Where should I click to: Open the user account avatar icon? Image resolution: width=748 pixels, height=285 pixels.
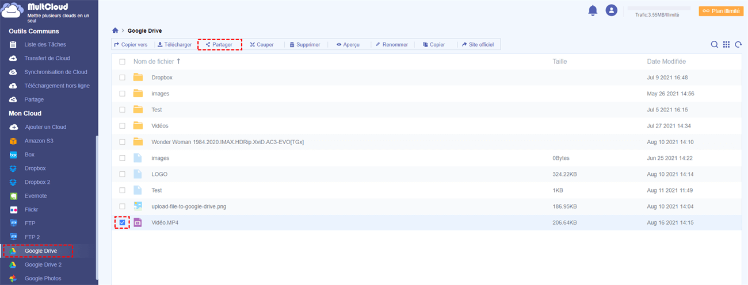(x=612, y=10)
